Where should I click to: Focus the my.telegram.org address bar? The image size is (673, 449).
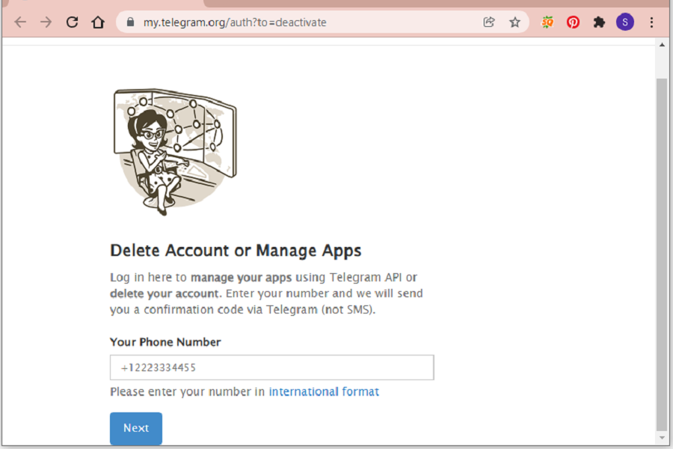coord(299,22)
